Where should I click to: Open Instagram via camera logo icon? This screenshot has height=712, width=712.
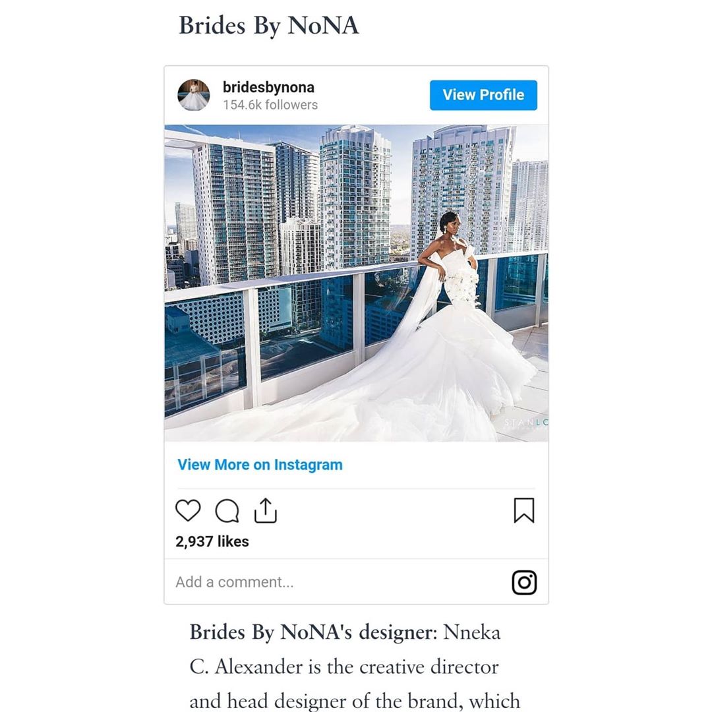pyautogui.click(x=525, y=582)
